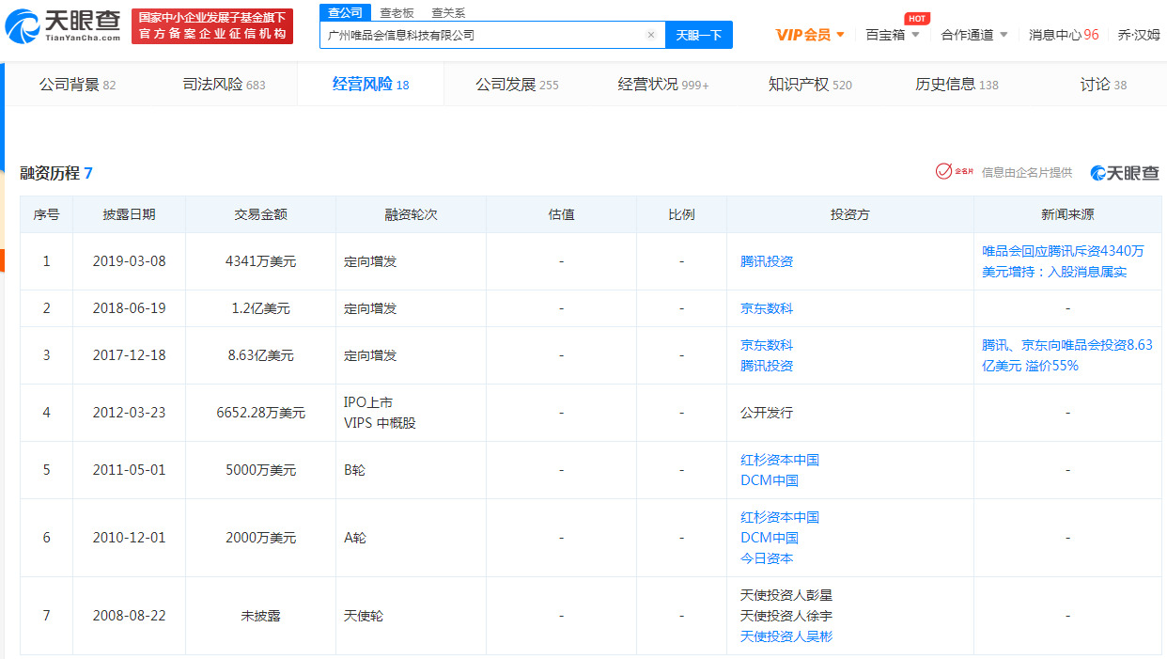Screen dimensions: 1167x659
Task: Click the 交易金额 column header
Action: (261, 214)
